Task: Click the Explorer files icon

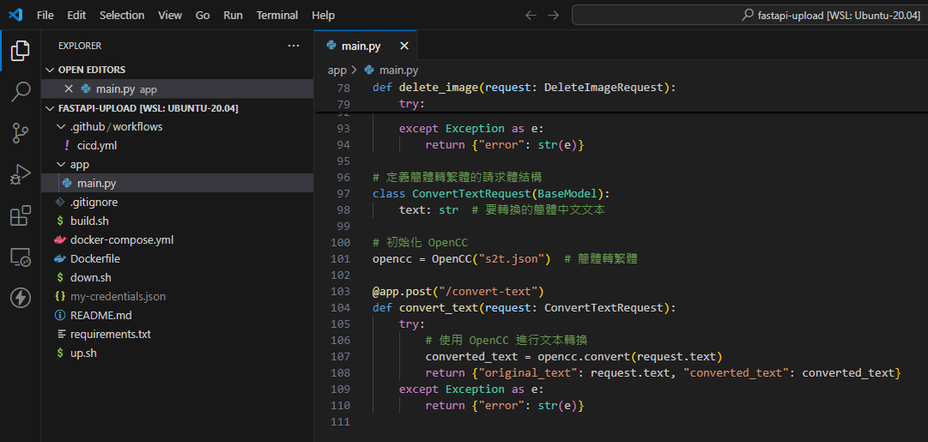Action: [20, 51]
